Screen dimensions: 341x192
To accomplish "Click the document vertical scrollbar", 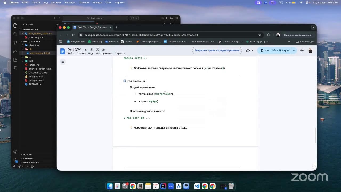I will point(315,135).
